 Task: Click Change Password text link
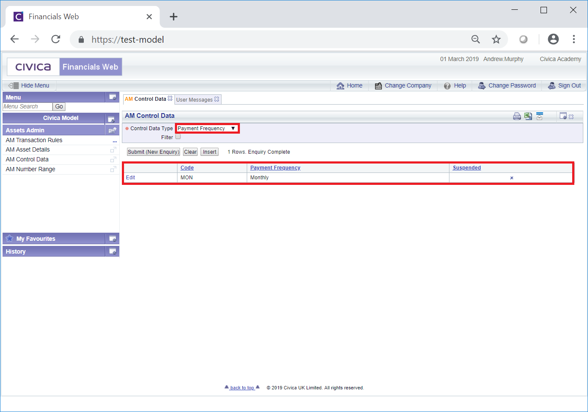point(512,85)
